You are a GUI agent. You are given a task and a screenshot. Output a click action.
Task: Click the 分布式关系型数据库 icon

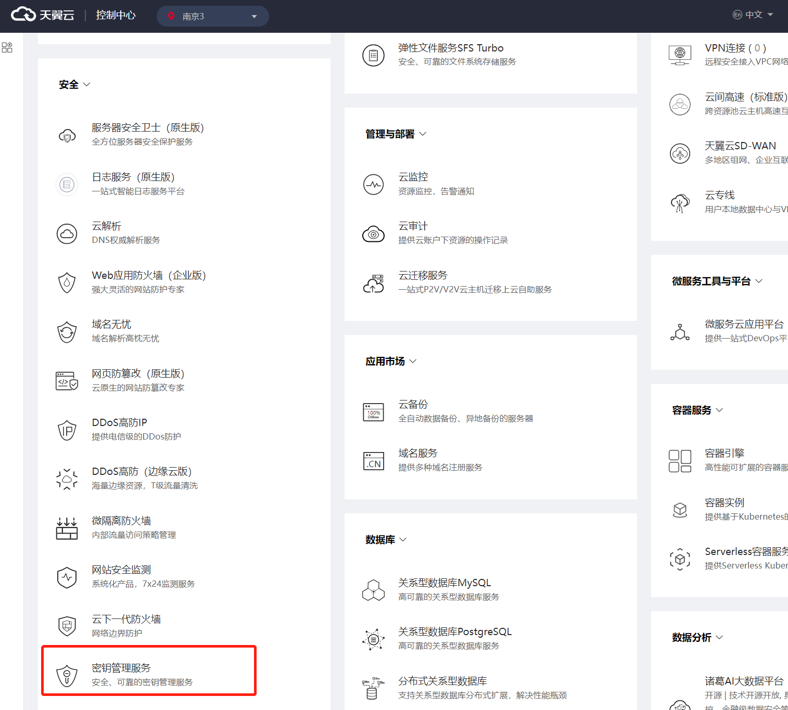(x=373, y=688)
